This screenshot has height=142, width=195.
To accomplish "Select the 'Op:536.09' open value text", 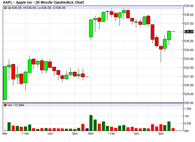I will click(x=14, y=8).
